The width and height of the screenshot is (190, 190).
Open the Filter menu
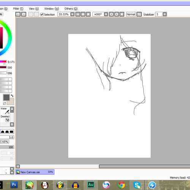18,9
